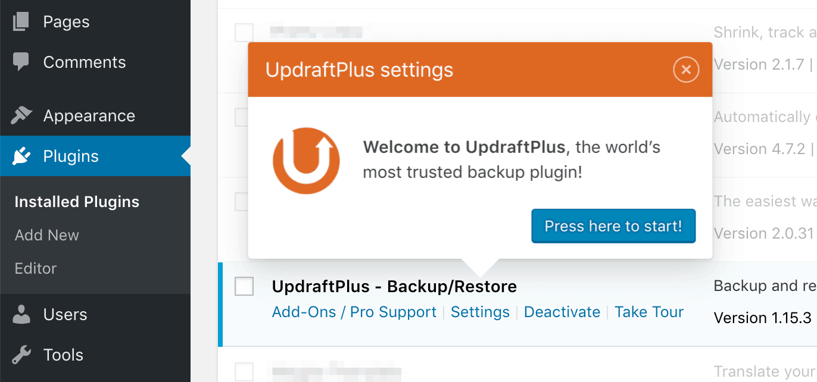Viewport: 817px width, 382px height.
Task: Open the UpdraftPlus Settings link
Action: point(480,312)
